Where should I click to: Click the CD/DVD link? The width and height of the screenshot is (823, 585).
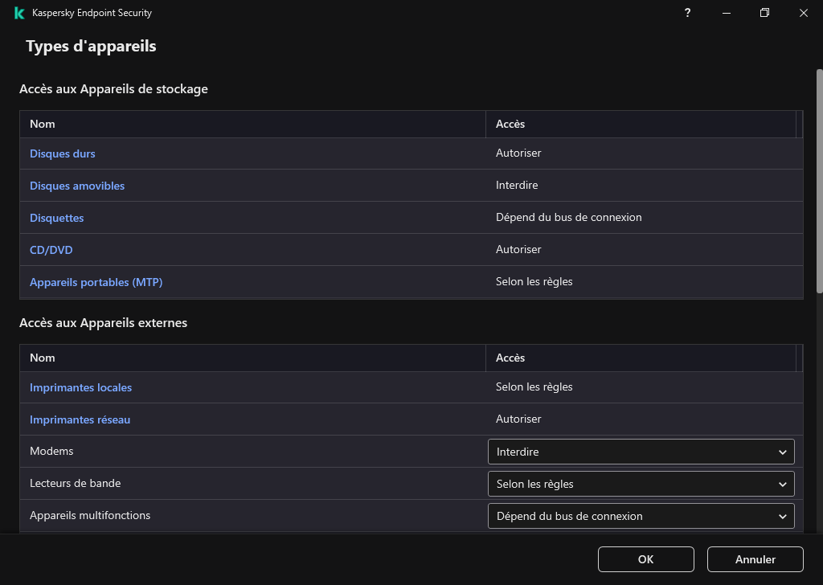(51, 250)
